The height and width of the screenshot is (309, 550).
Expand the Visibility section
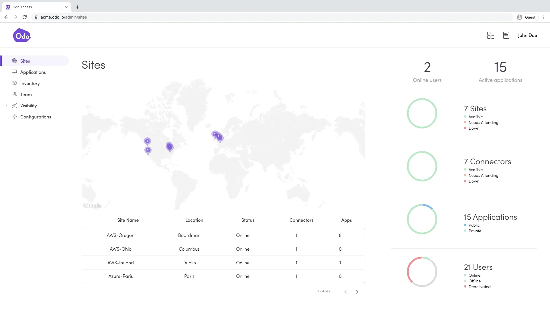coord(6,105)
